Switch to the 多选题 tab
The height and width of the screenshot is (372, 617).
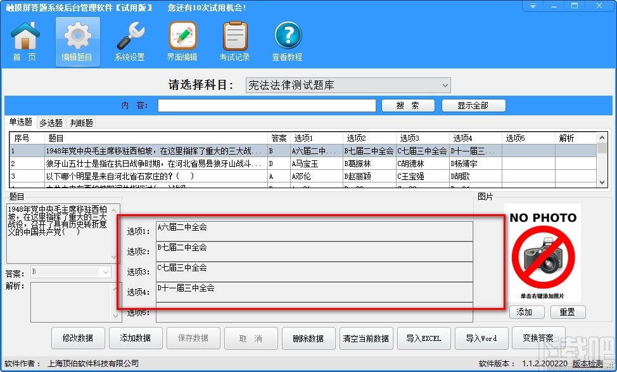click(51, 122)
